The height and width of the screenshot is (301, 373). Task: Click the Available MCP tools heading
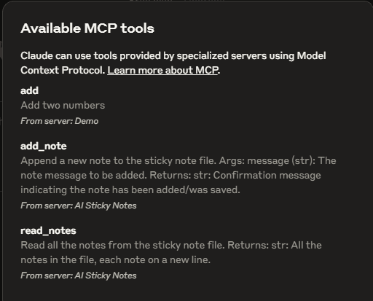87,28
